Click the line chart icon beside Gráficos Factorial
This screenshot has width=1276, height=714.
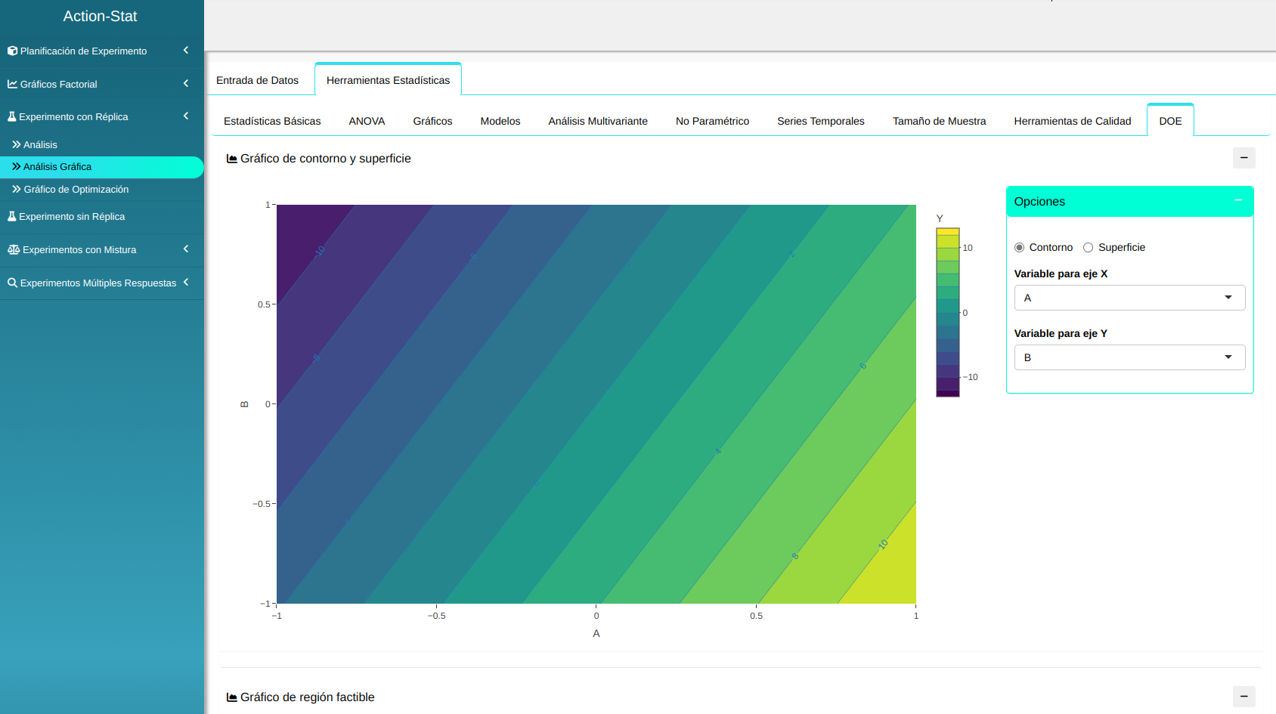click(x=12, y=85)
